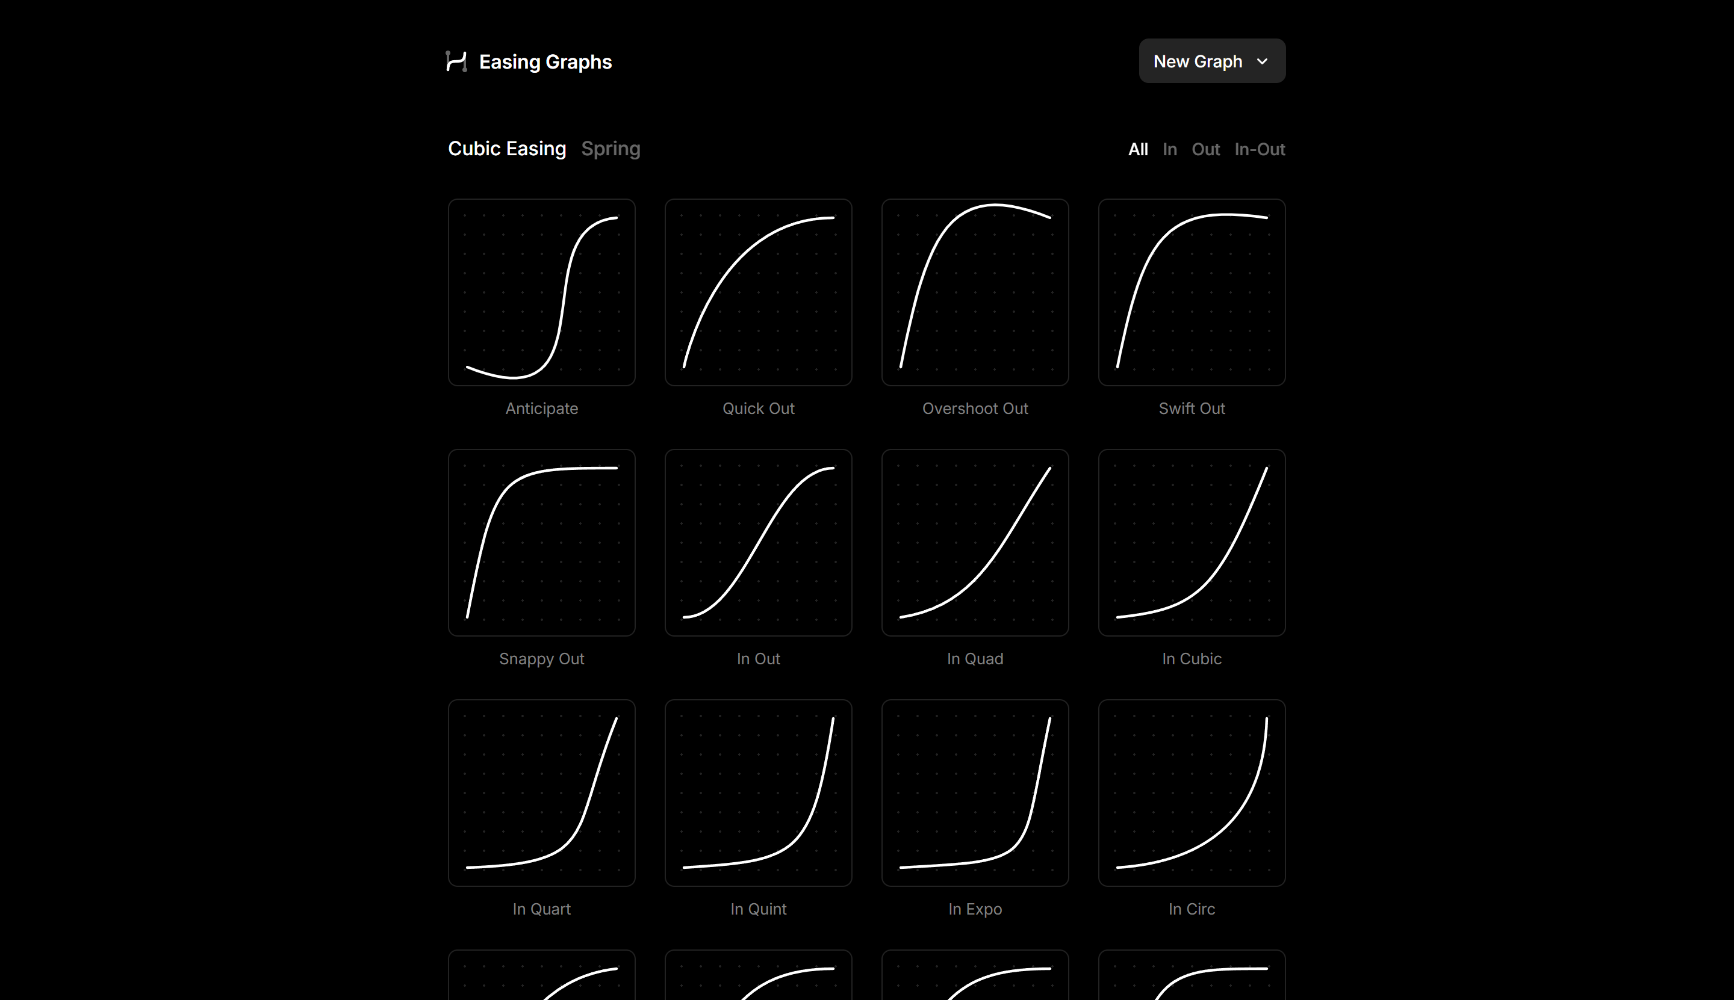
Task: Select the In Expo easing curve
Action: click(975, 793)
